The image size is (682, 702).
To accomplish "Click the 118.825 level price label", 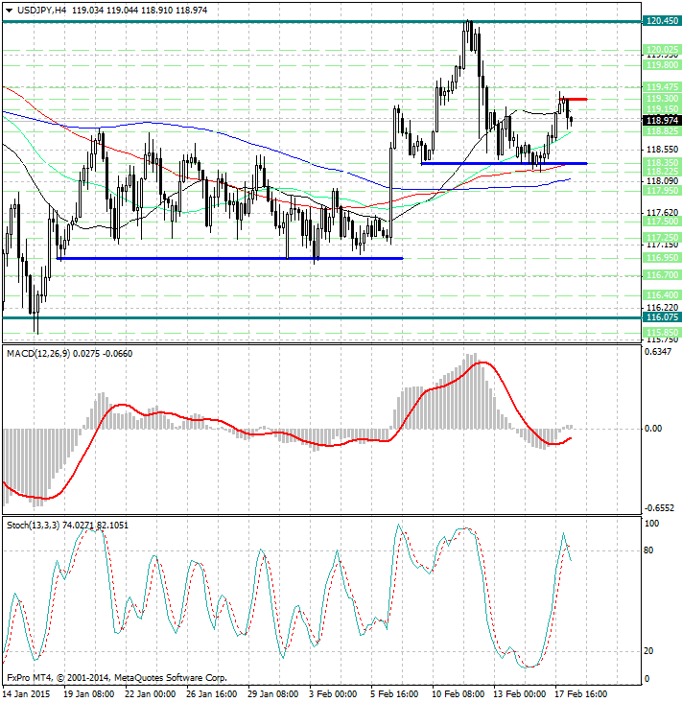I will [662, 130].
